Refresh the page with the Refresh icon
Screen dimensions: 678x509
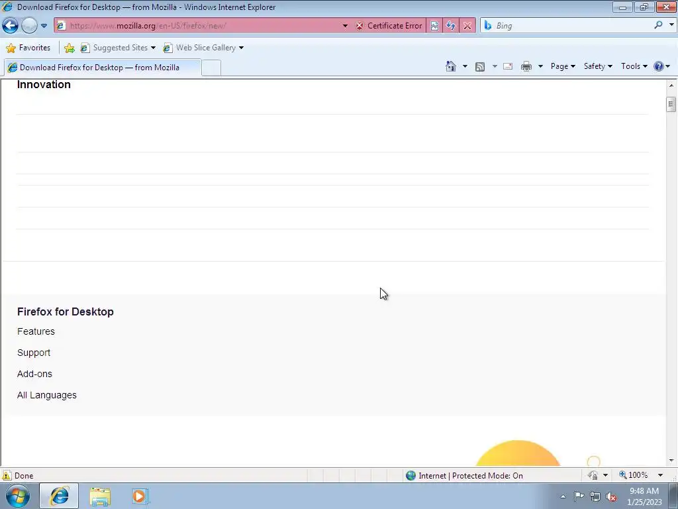[x=450, y=26]
